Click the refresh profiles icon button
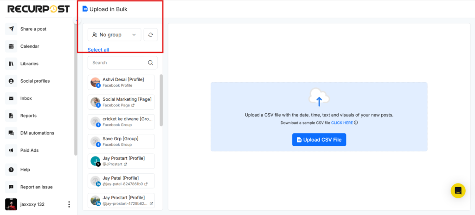Screen dimensions: 475x215 click(x=151, y=35)
